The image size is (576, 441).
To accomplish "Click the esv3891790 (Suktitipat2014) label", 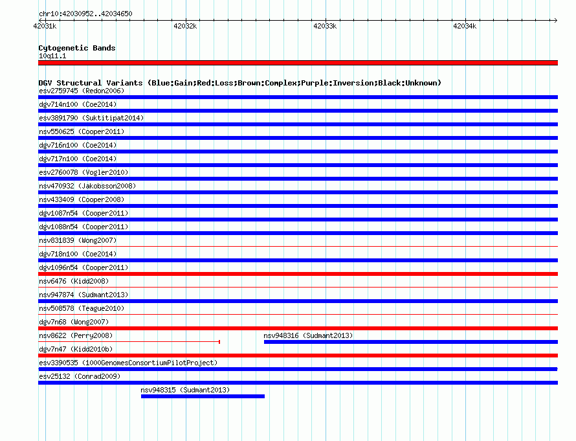I will pyautogui.click(x=91, y=118).
